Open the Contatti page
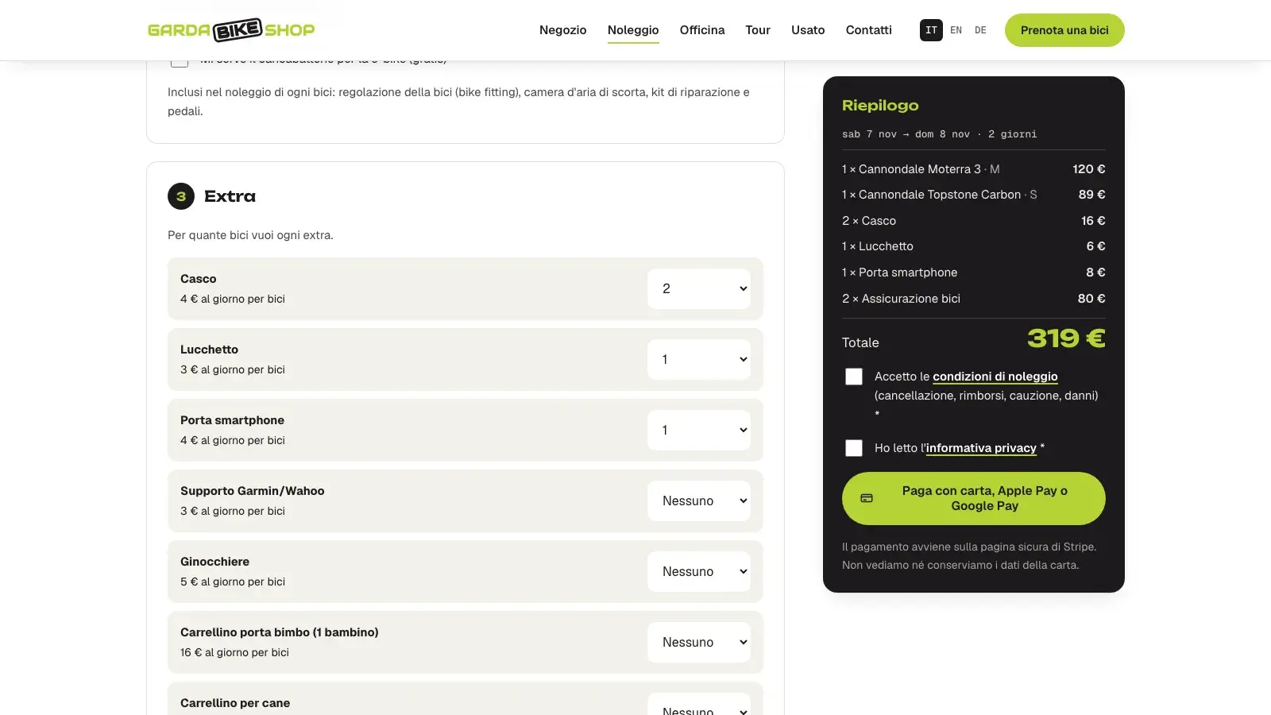The image size is (1271, 715). click(868, 30)
